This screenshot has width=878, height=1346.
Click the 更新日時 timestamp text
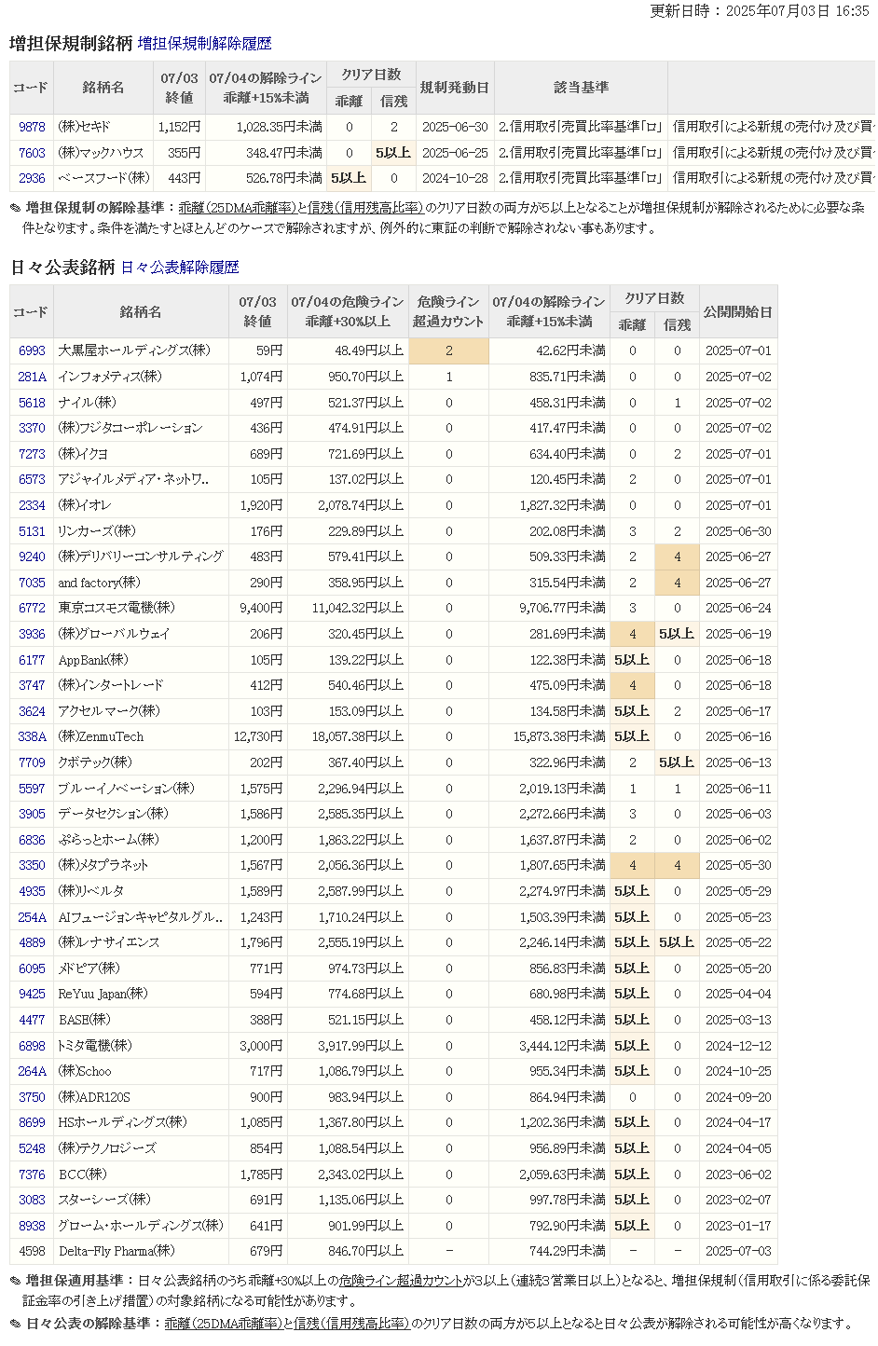[x=760, y=11]
